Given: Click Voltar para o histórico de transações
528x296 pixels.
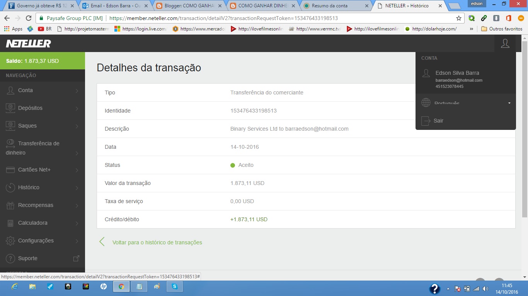Looking at the screenshot, I should click(157, 242).
